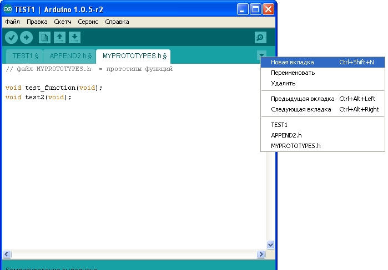Maximize the Arduino window

click(255, 9)
